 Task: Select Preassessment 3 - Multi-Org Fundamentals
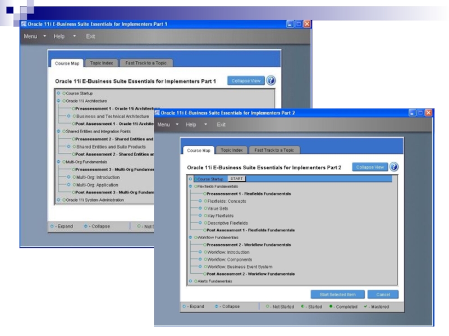[x=114, y=170]
